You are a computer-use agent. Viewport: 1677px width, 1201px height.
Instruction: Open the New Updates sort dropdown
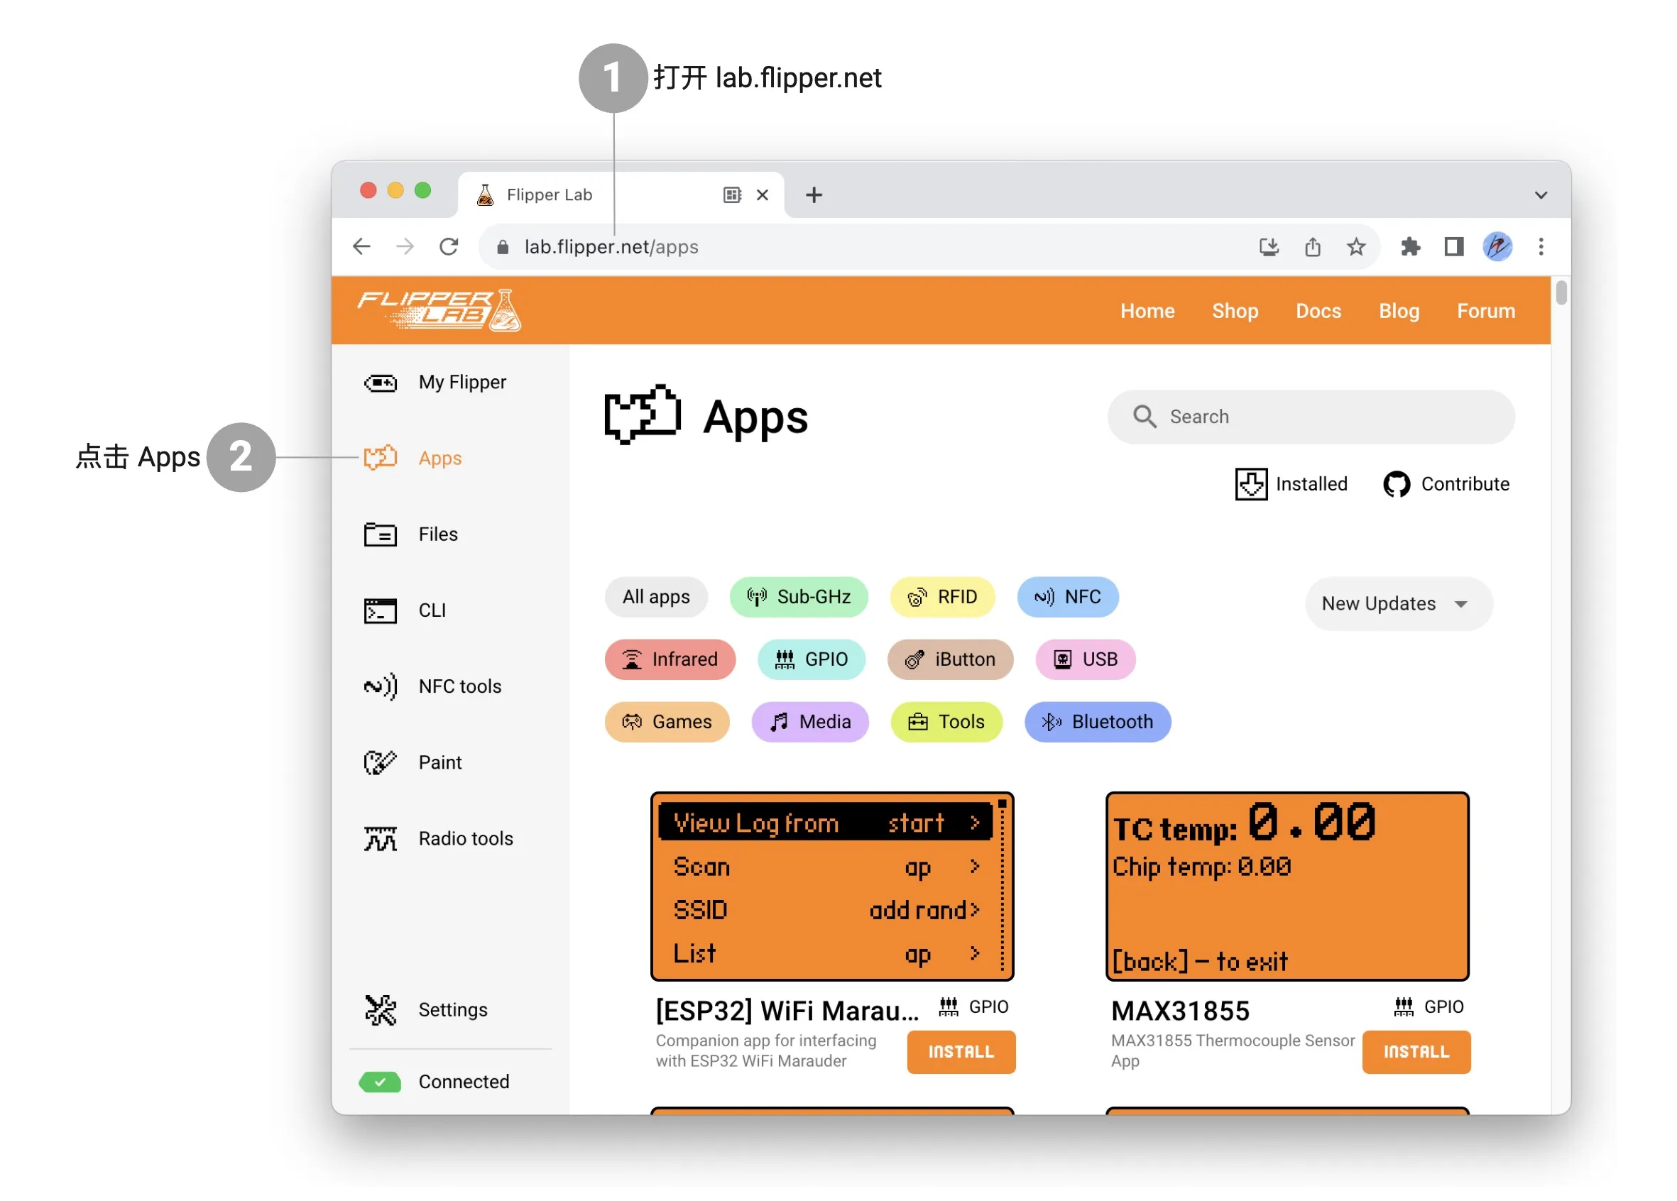tap(1398, 603)
